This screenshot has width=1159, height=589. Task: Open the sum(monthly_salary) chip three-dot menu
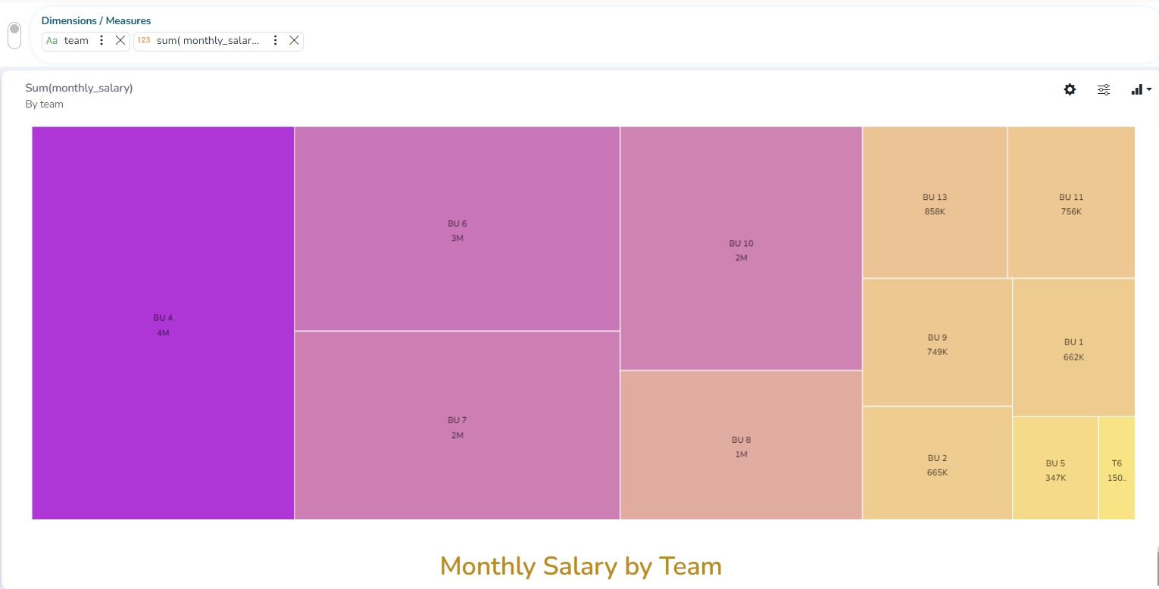276,41
